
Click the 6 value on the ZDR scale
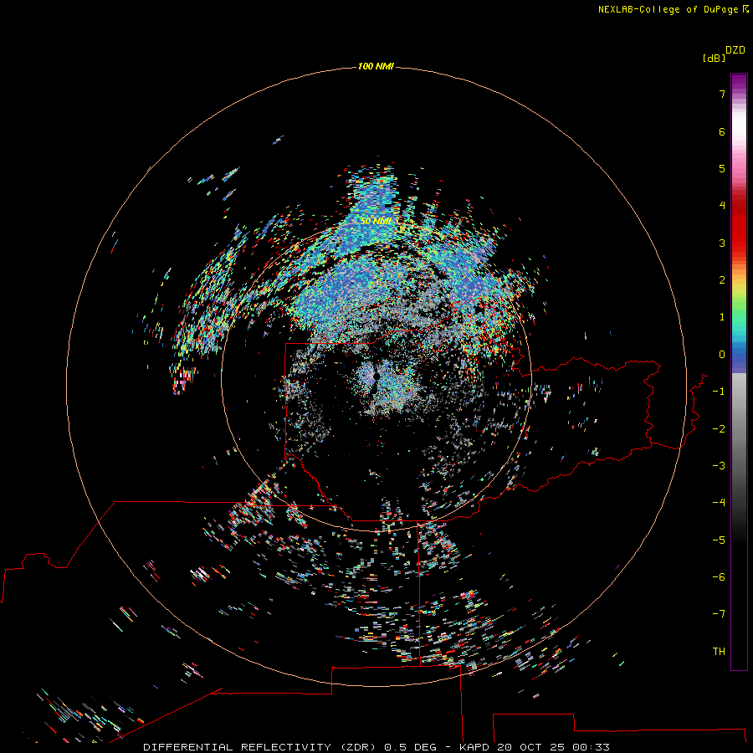pos(722,131)
